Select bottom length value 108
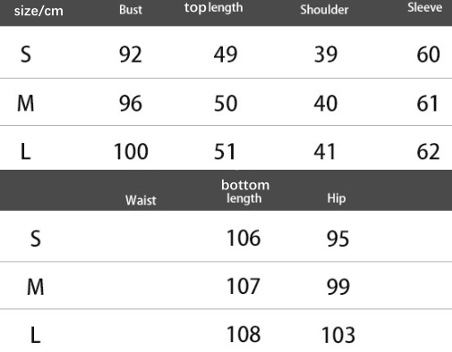The height and width of the screenshot is (352, 452). [243, 334]
